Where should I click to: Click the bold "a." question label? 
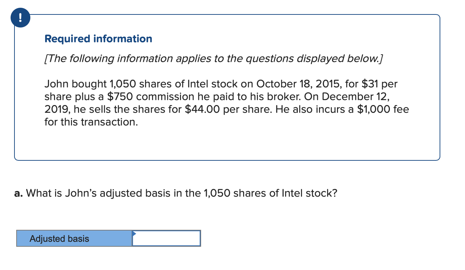pos(19,193)
